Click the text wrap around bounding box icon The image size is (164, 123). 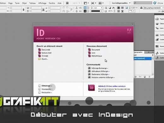tap(122, 8)
